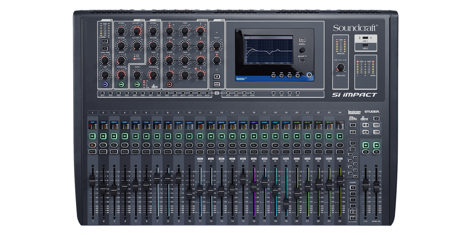Select the MTX1 matrix button

pyautogui.click(x=228, y=93)
